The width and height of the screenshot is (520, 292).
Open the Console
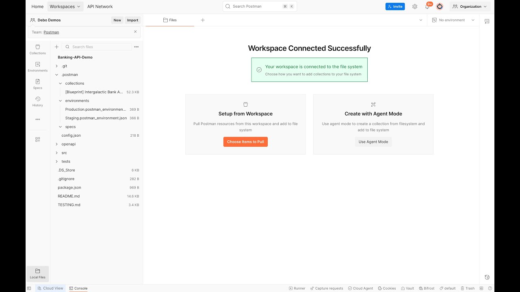coord(78,288)
